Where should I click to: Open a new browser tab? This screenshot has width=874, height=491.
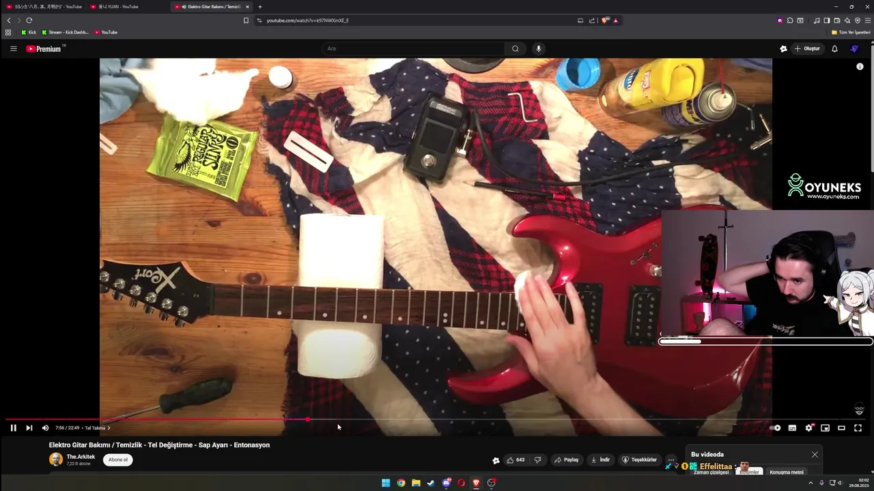pos(259,7)
